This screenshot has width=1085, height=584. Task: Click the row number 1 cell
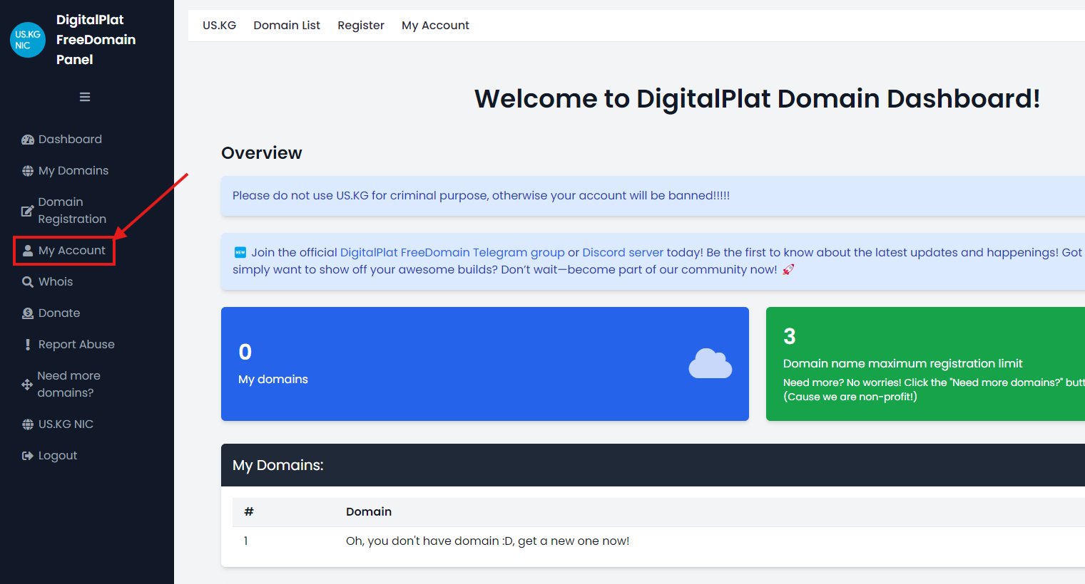pyautogui.click(x=246, y=541)
